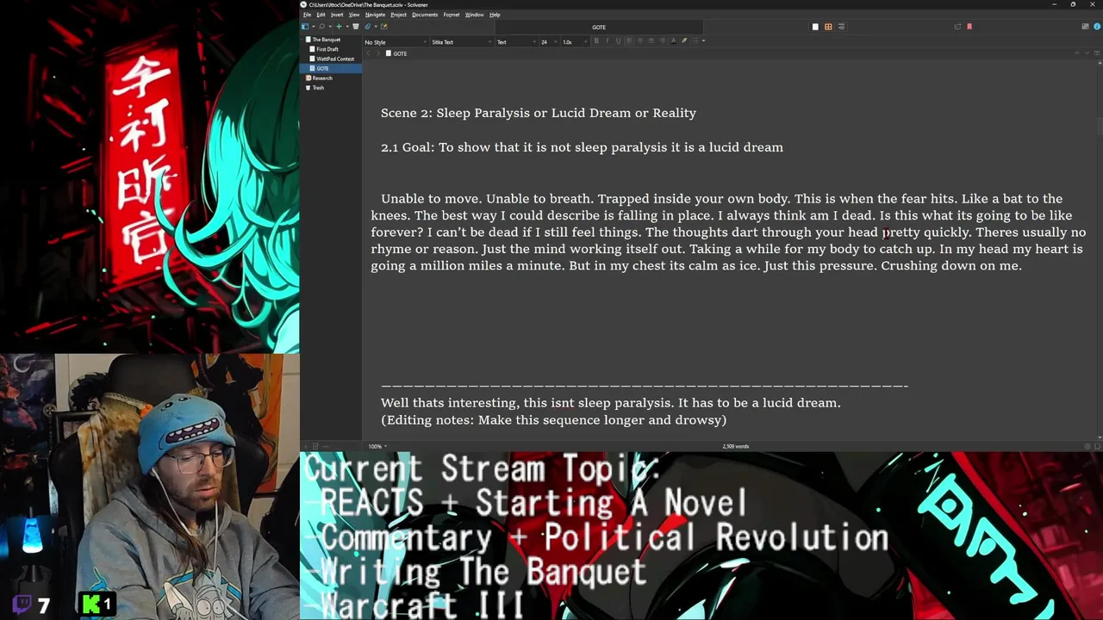
Task: Open the File menu
Action: (x=307, y=15)
